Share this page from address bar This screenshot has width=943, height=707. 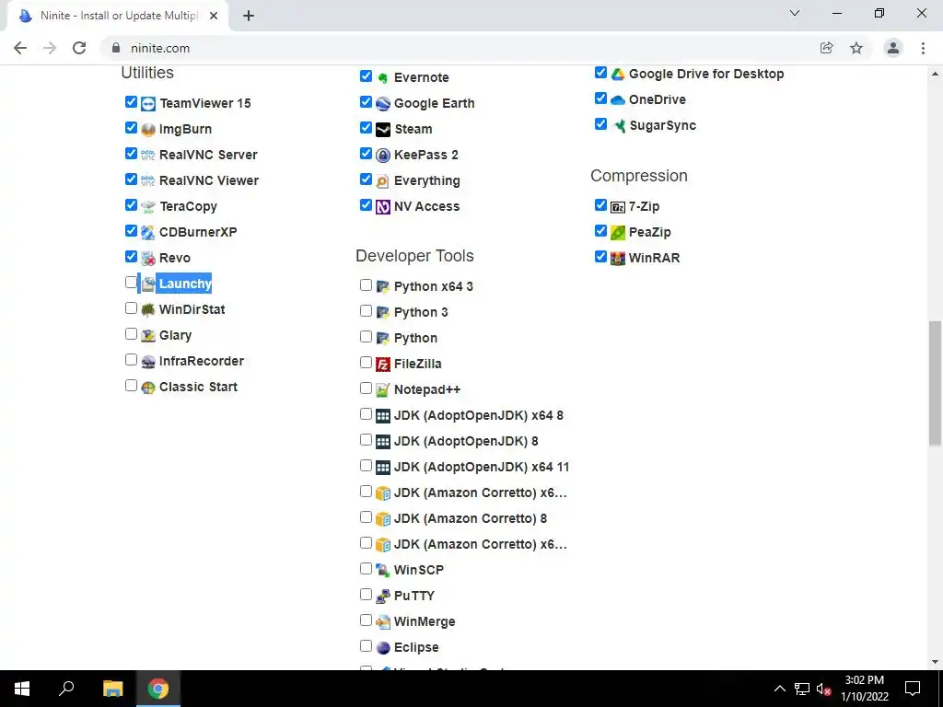826,48
